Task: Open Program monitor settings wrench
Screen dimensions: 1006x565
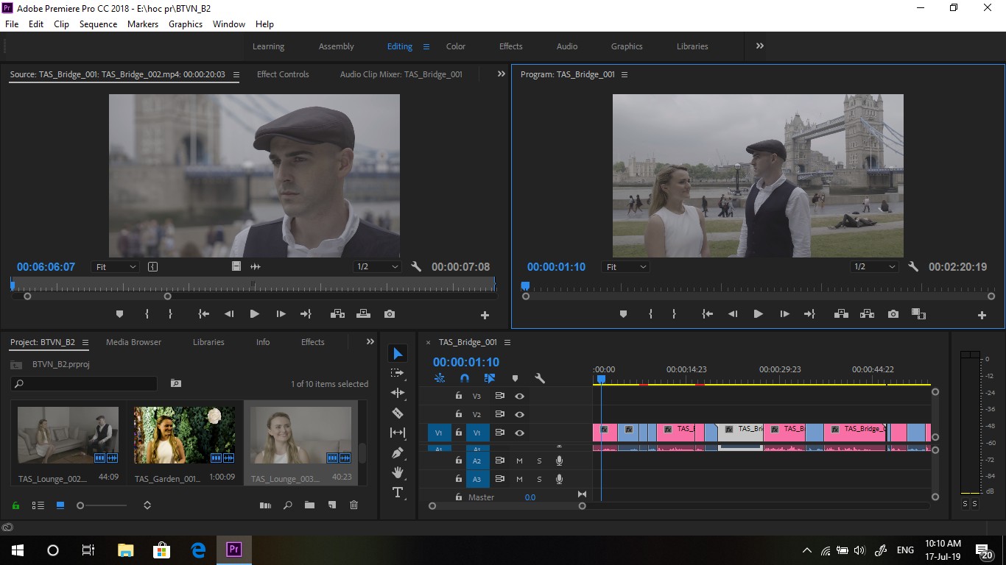Action: coord(913,267)
